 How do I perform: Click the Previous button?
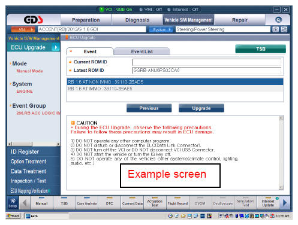click(149, 108)
